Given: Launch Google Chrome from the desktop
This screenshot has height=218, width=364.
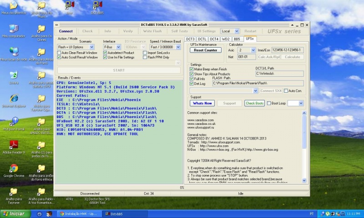Looking at the screenshot, I should coord(14,170).
